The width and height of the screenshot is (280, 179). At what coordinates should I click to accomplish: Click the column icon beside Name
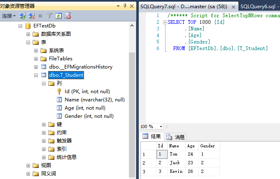coord(59,100)
